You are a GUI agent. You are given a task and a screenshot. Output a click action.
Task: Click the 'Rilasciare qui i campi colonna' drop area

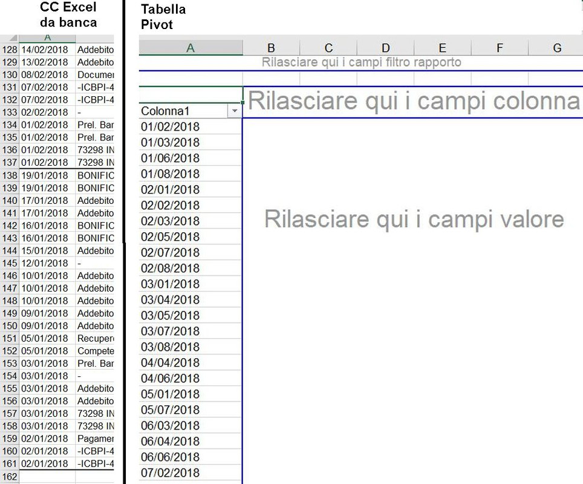(x=413, y=101)
